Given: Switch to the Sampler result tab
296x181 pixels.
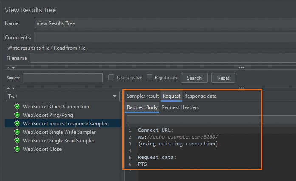Looking at the screenshot, I should pyautogui.click(x=143, y=96).
